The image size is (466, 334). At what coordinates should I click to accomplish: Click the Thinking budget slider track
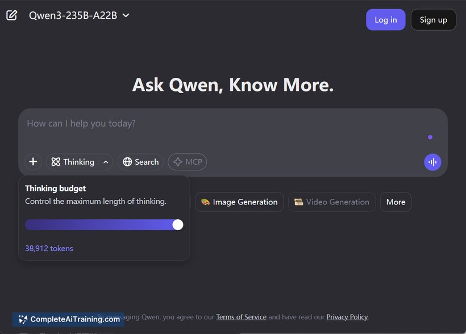104,224
